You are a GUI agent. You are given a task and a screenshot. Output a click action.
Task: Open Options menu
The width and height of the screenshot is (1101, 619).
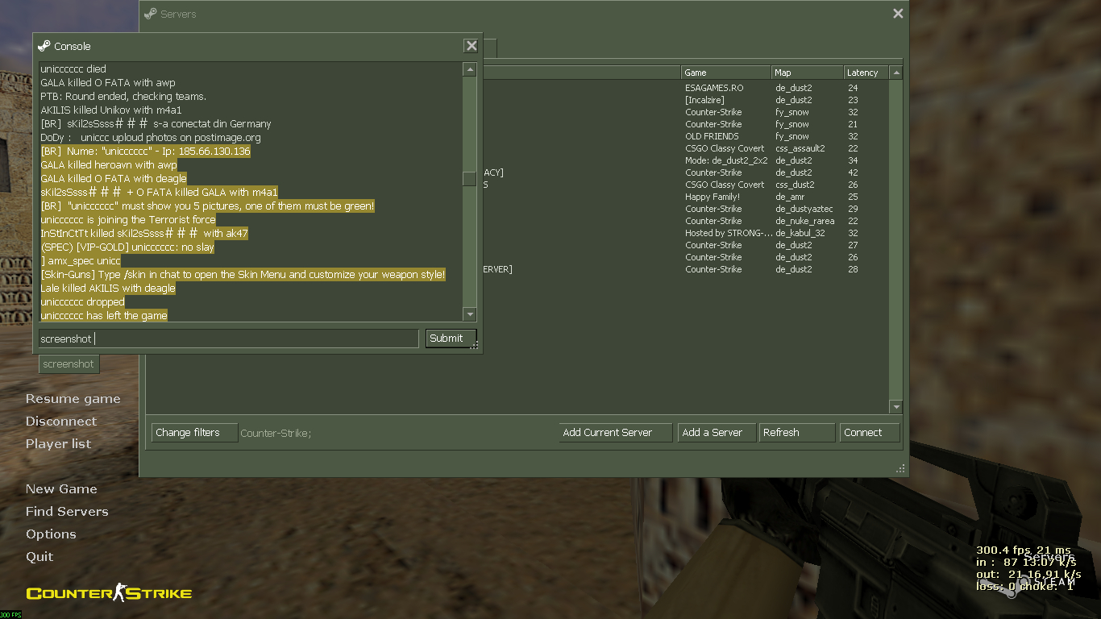click(x=51, y=534)
